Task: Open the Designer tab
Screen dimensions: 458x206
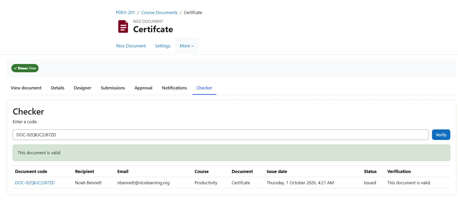Action: point(82,88)
